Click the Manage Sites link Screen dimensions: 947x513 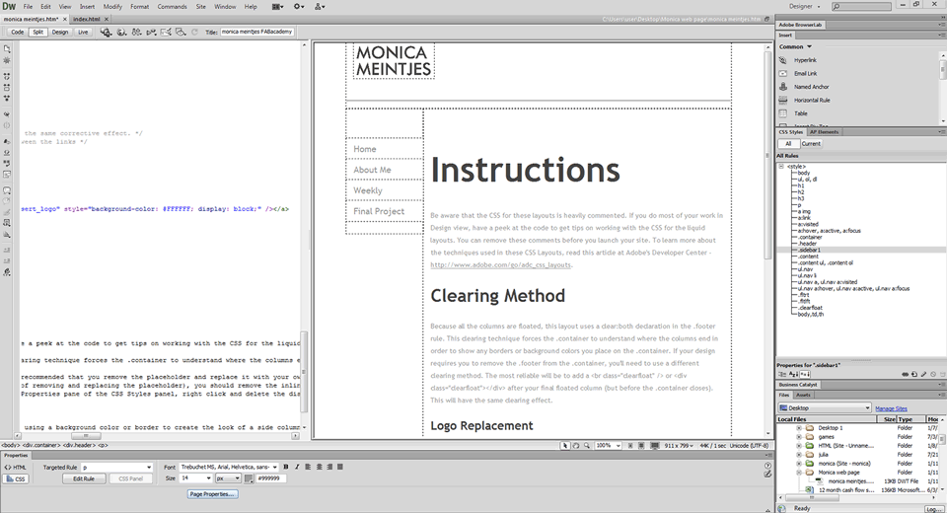click(891, 408)
